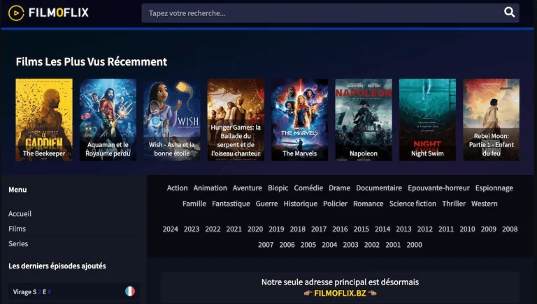Filter films by year 2006
The width and height of the screenshot is (537, 304).
click(287, 245)
